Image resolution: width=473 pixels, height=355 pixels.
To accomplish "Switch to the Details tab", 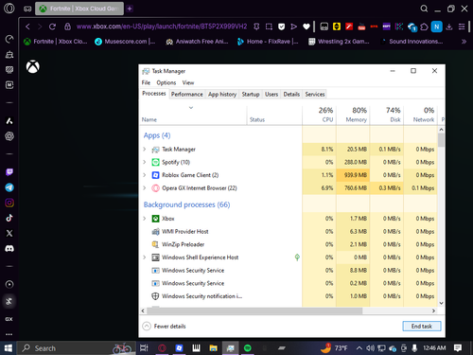I will [291, 94].
